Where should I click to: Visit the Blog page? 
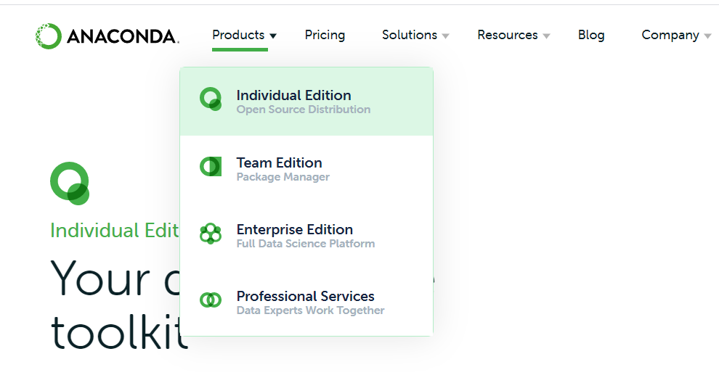591,35
